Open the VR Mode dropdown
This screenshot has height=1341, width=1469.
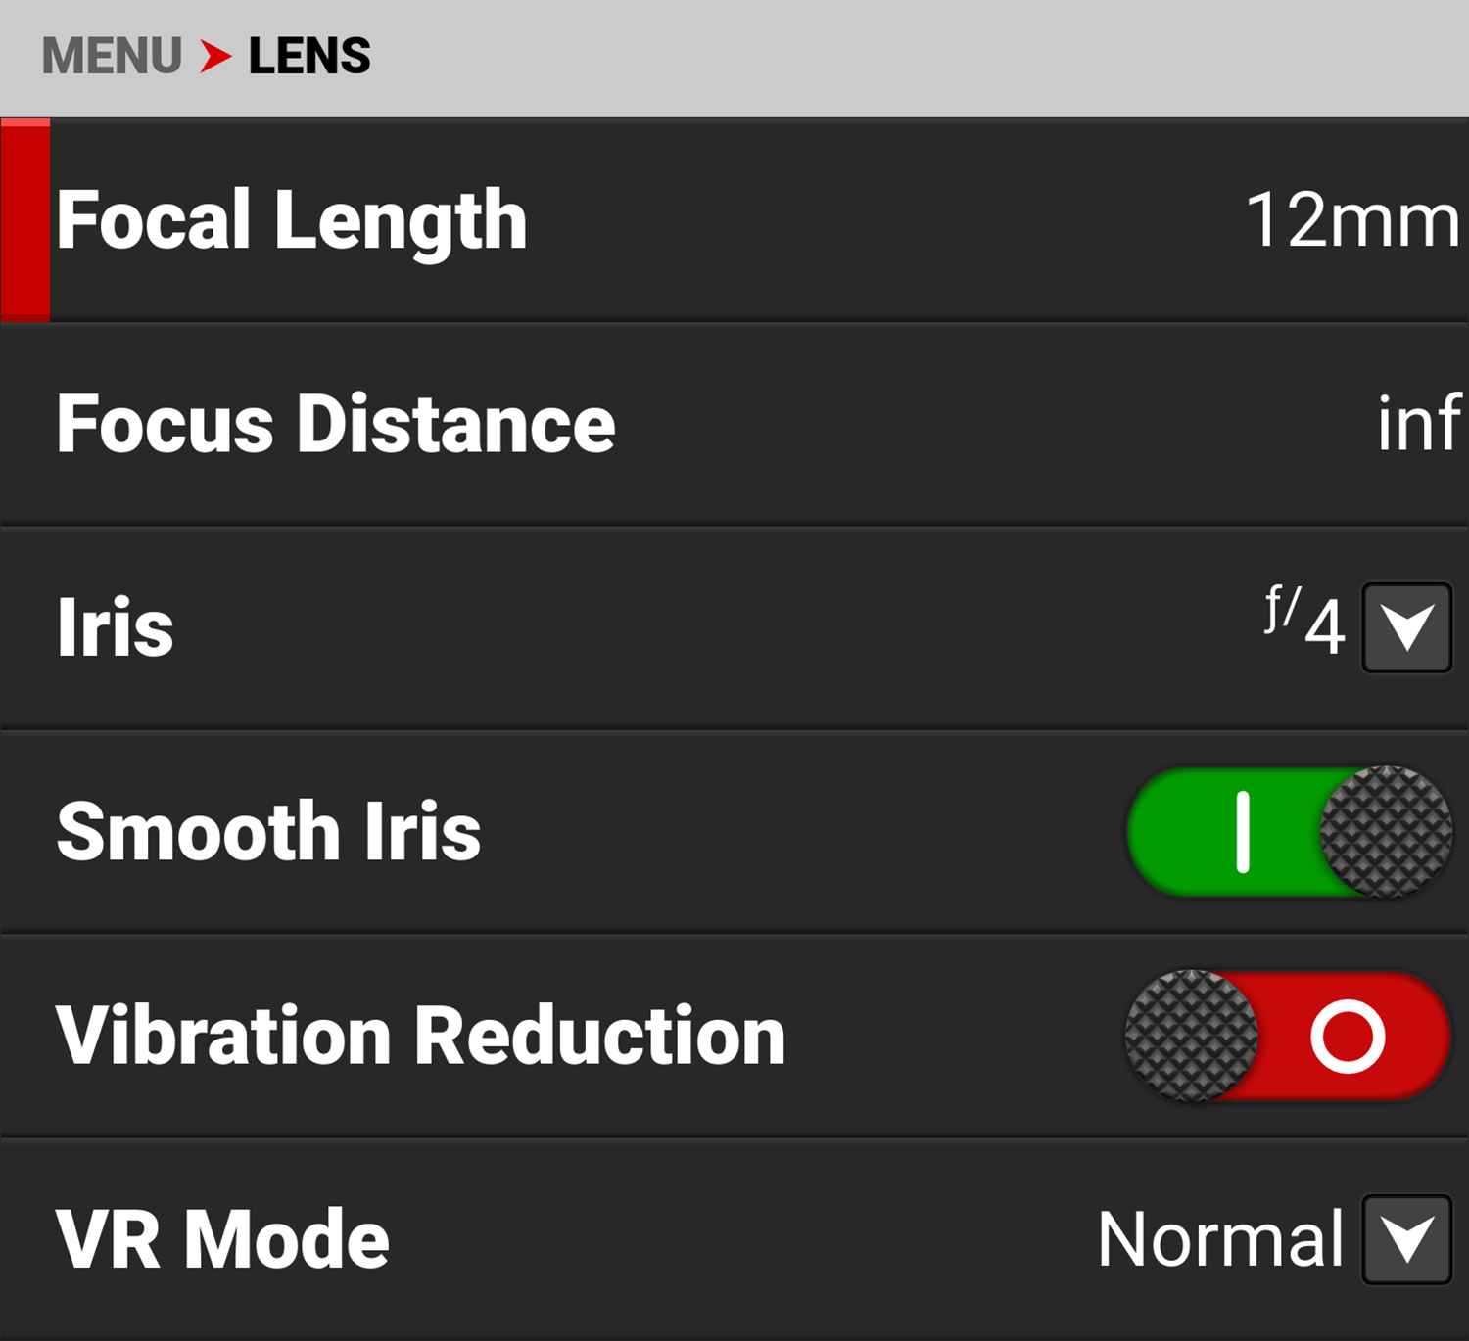[1406, 1237]
